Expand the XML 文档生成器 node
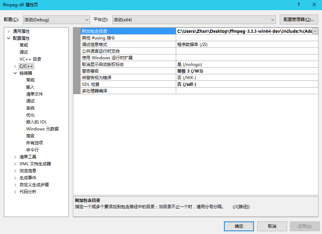The height and width of the screenshot is (234, 322). click(x=15, y=164)
